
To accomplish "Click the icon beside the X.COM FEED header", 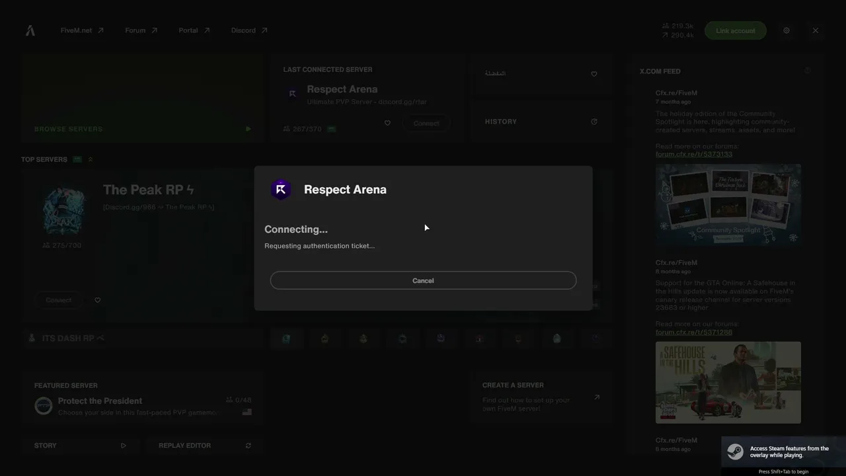I will click(808, 71).
